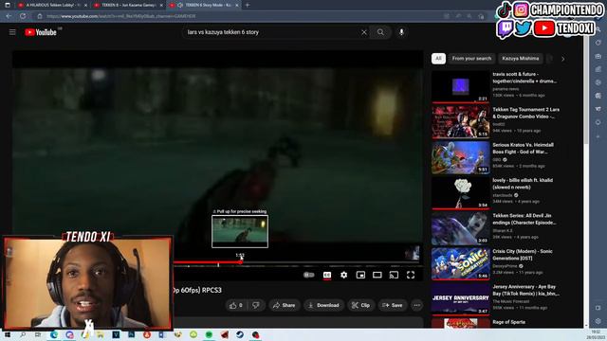Viewport: 607px width, 341px height.
Task: Click the Download button below the video
Action: pyautogui.click(x=323, y=305)
